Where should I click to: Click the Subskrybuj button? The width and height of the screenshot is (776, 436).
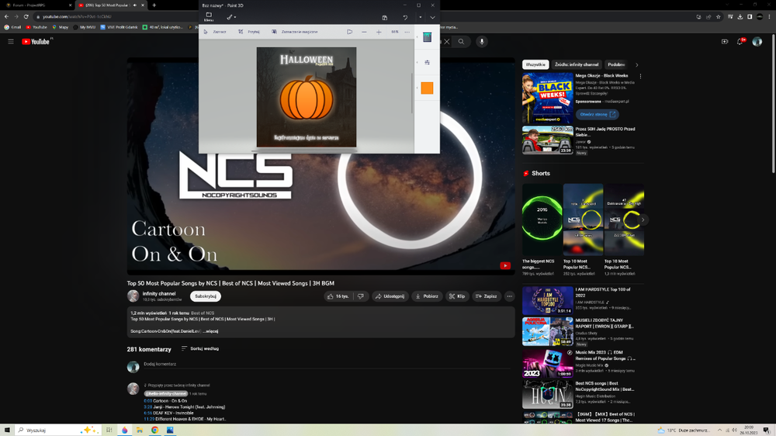click(x=206, y=296)
